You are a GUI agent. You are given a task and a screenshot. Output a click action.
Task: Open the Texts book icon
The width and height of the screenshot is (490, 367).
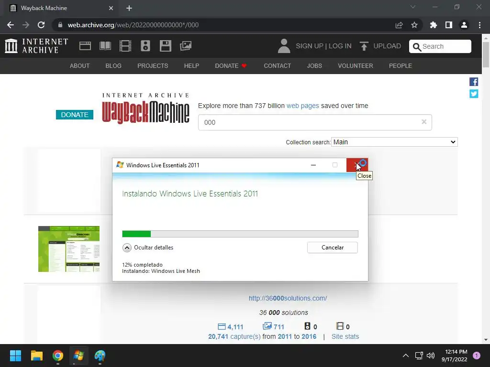[x=105, y=46]
